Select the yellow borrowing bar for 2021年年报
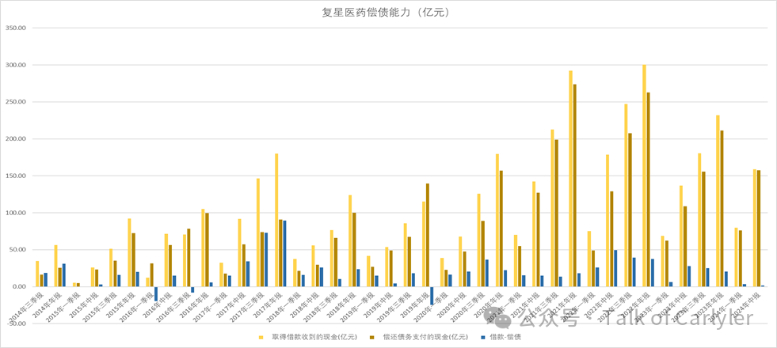777x348 pixels. [x=571, y=179]
